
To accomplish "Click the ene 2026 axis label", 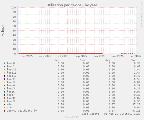I will [x=118, y=56].
